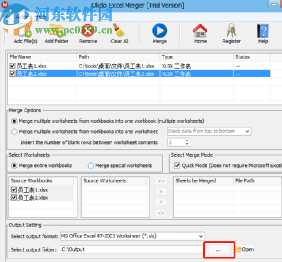Image resolution: width=282 pixels, height=262 pixels.
Task: Click the Register keys icon
Action: [x=231, y=31]
